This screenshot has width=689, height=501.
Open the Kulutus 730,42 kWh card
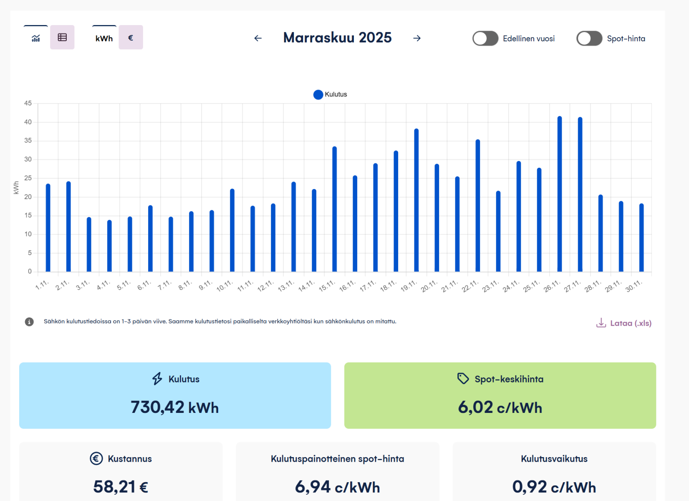[175, 395]
